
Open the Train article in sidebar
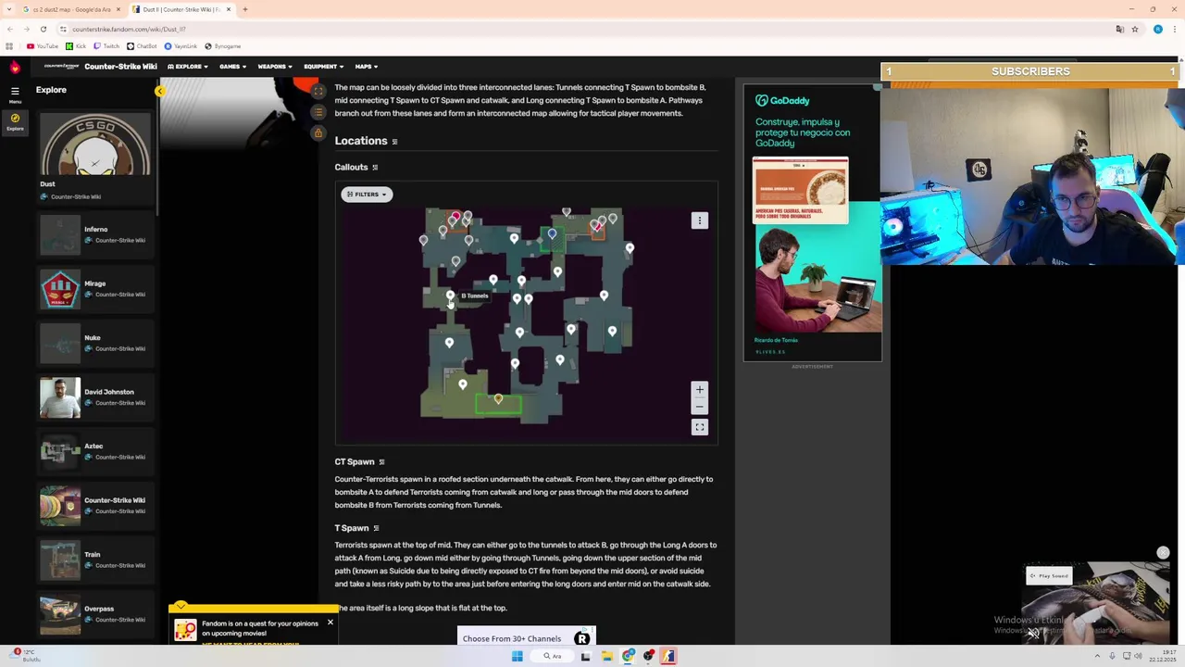[x=94, y=560]
